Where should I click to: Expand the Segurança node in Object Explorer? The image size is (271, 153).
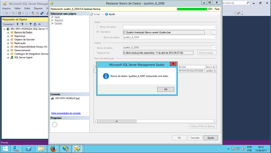point(8,36)
